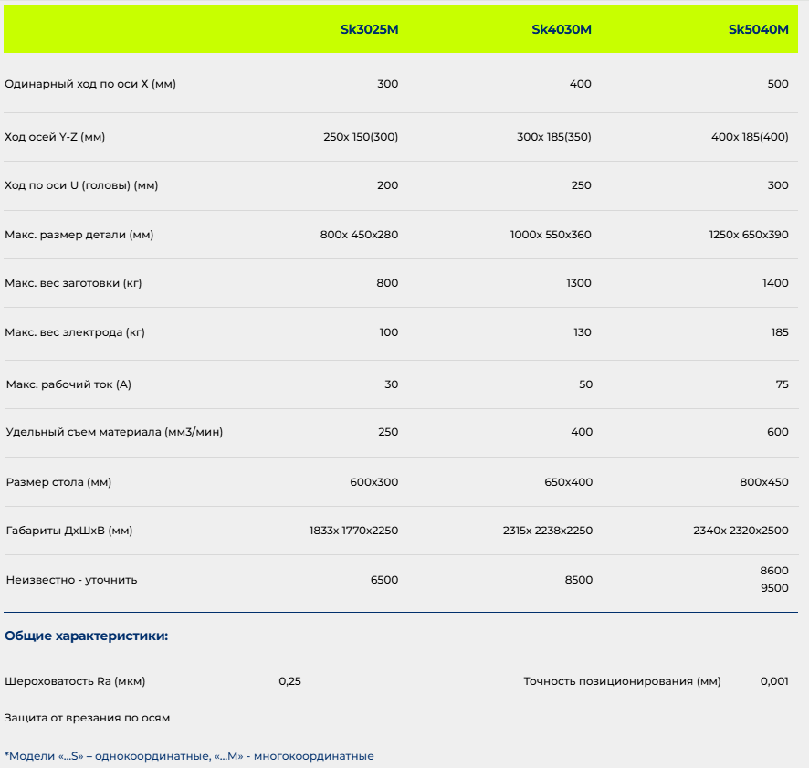Select the 'Макс. рабочий ток (А)' label
The width and height of the screenshot is (809, 768).
pyautogui.click(x=68, y=384)
